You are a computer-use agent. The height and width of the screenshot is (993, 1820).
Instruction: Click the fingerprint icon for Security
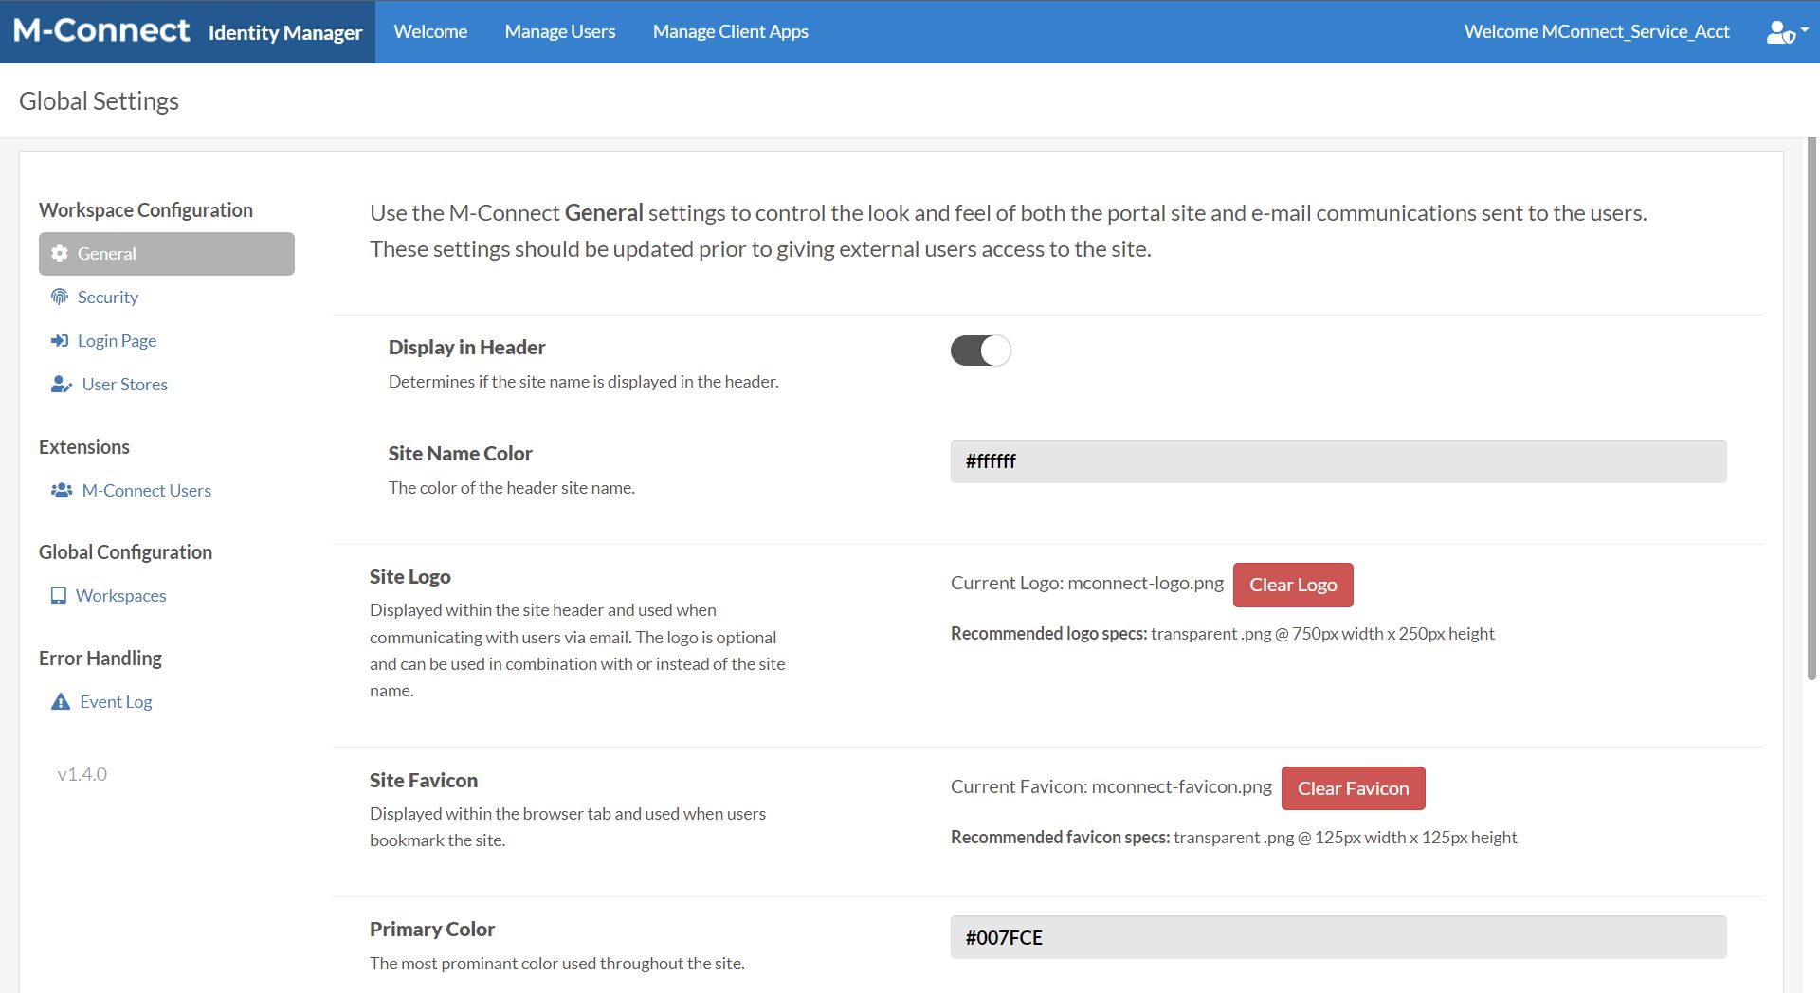click(x=60, y=297)
